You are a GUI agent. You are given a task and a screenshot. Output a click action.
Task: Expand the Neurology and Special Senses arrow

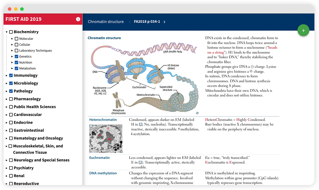(x=6, y=160)
